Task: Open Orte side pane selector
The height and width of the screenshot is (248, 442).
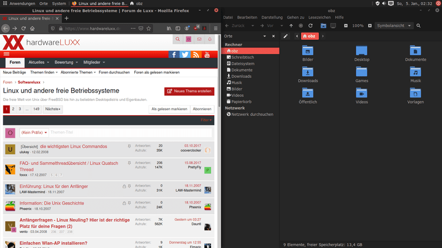Action: coord(245,36)
